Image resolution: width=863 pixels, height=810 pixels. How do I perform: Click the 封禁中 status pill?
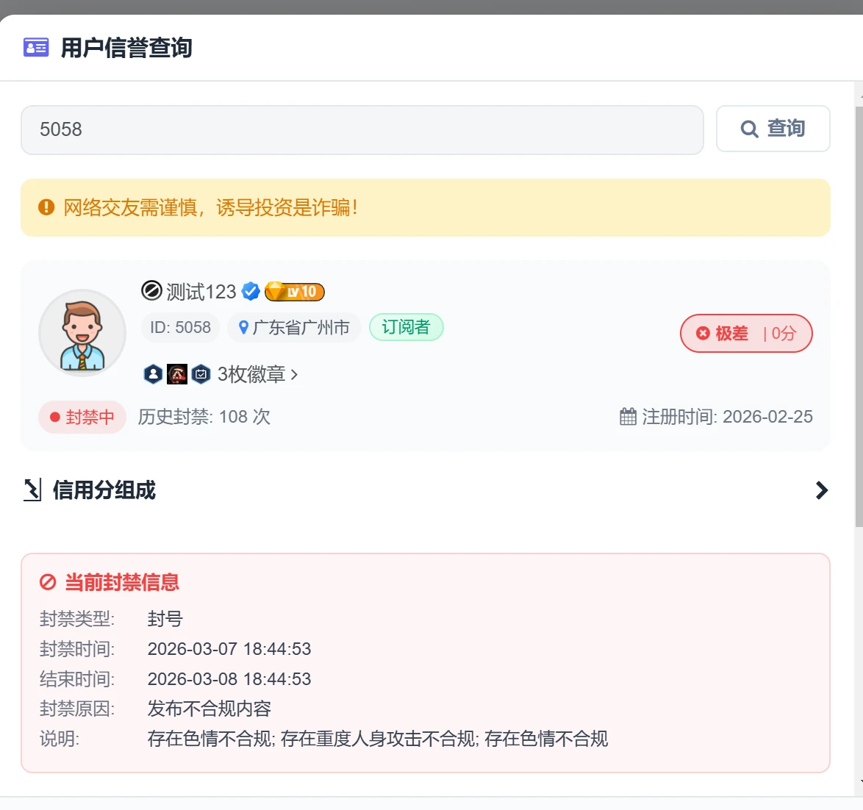pyautogui.click(x=82, y=417)
